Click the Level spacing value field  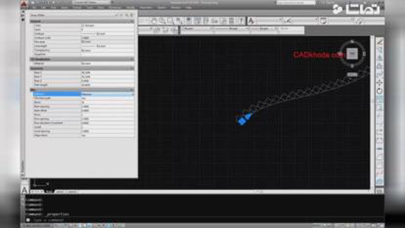pos(108,131)
